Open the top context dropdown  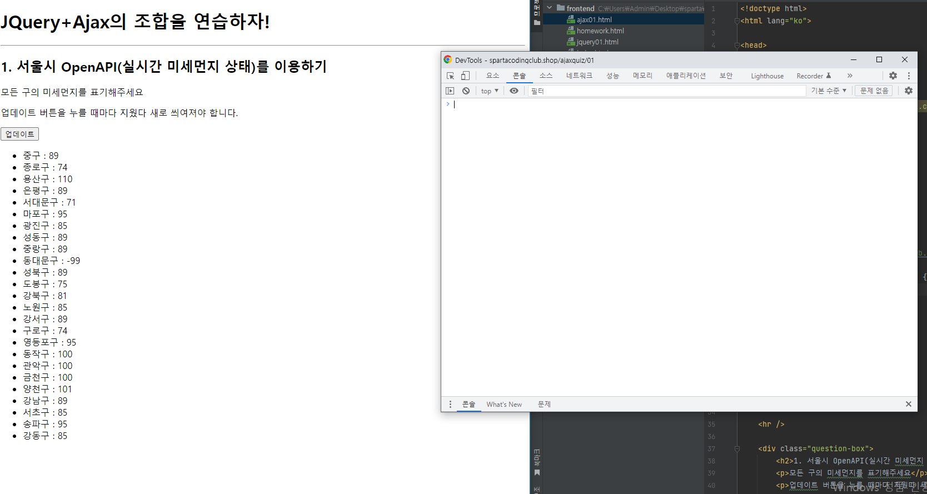tap(490, 91)
